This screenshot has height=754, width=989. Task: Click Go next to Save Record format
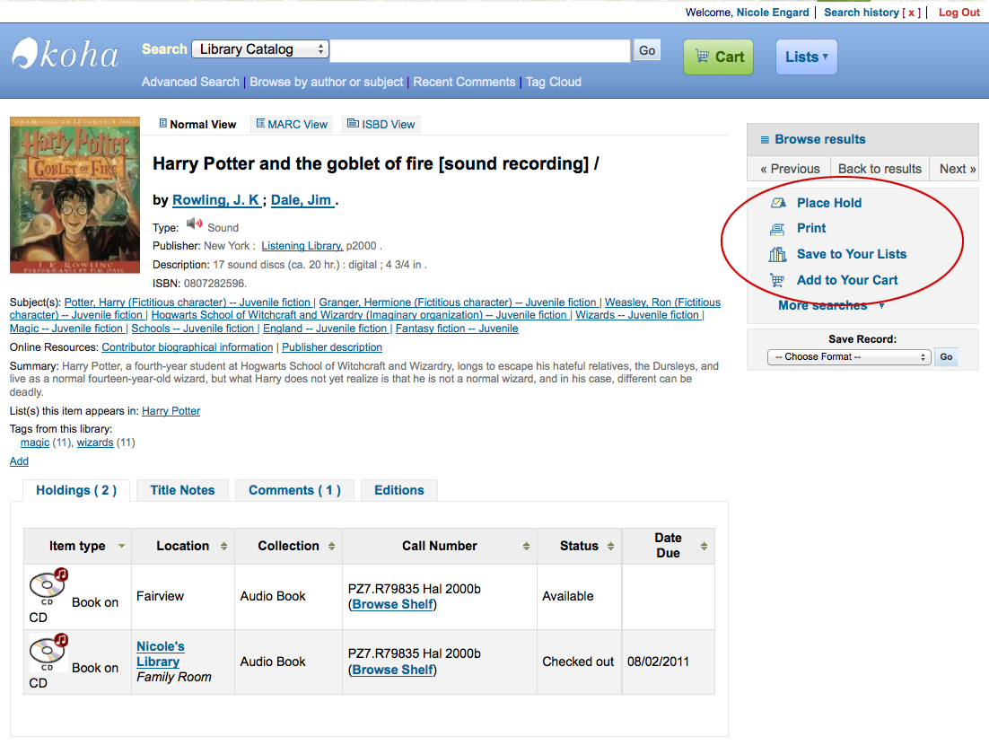coord(946,357)
